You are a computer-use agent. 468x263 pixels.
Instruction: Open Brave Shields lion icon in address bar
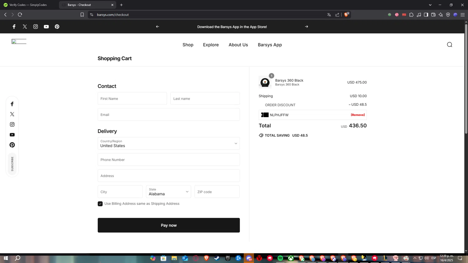tap(346, 14)
